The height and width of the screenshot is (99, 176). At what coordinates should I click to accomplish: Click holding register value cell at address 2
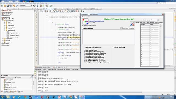click(x=154, y=29)
